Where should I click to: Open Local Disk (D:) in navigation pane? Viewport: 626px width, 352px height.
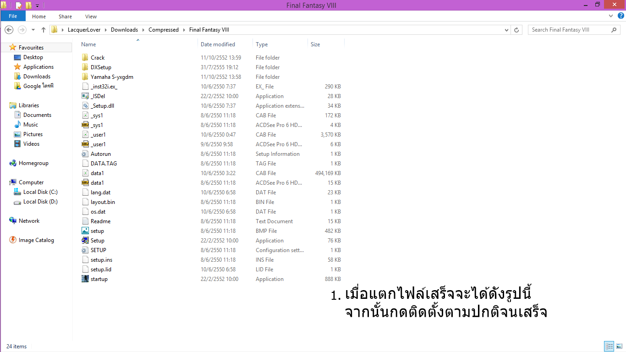click(40, 202)
